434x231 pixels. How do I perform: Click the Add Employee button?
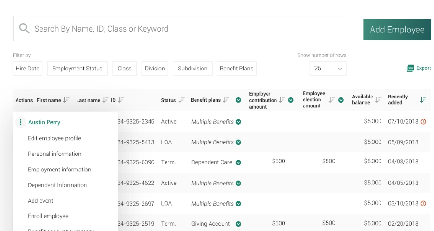[397, 29]
